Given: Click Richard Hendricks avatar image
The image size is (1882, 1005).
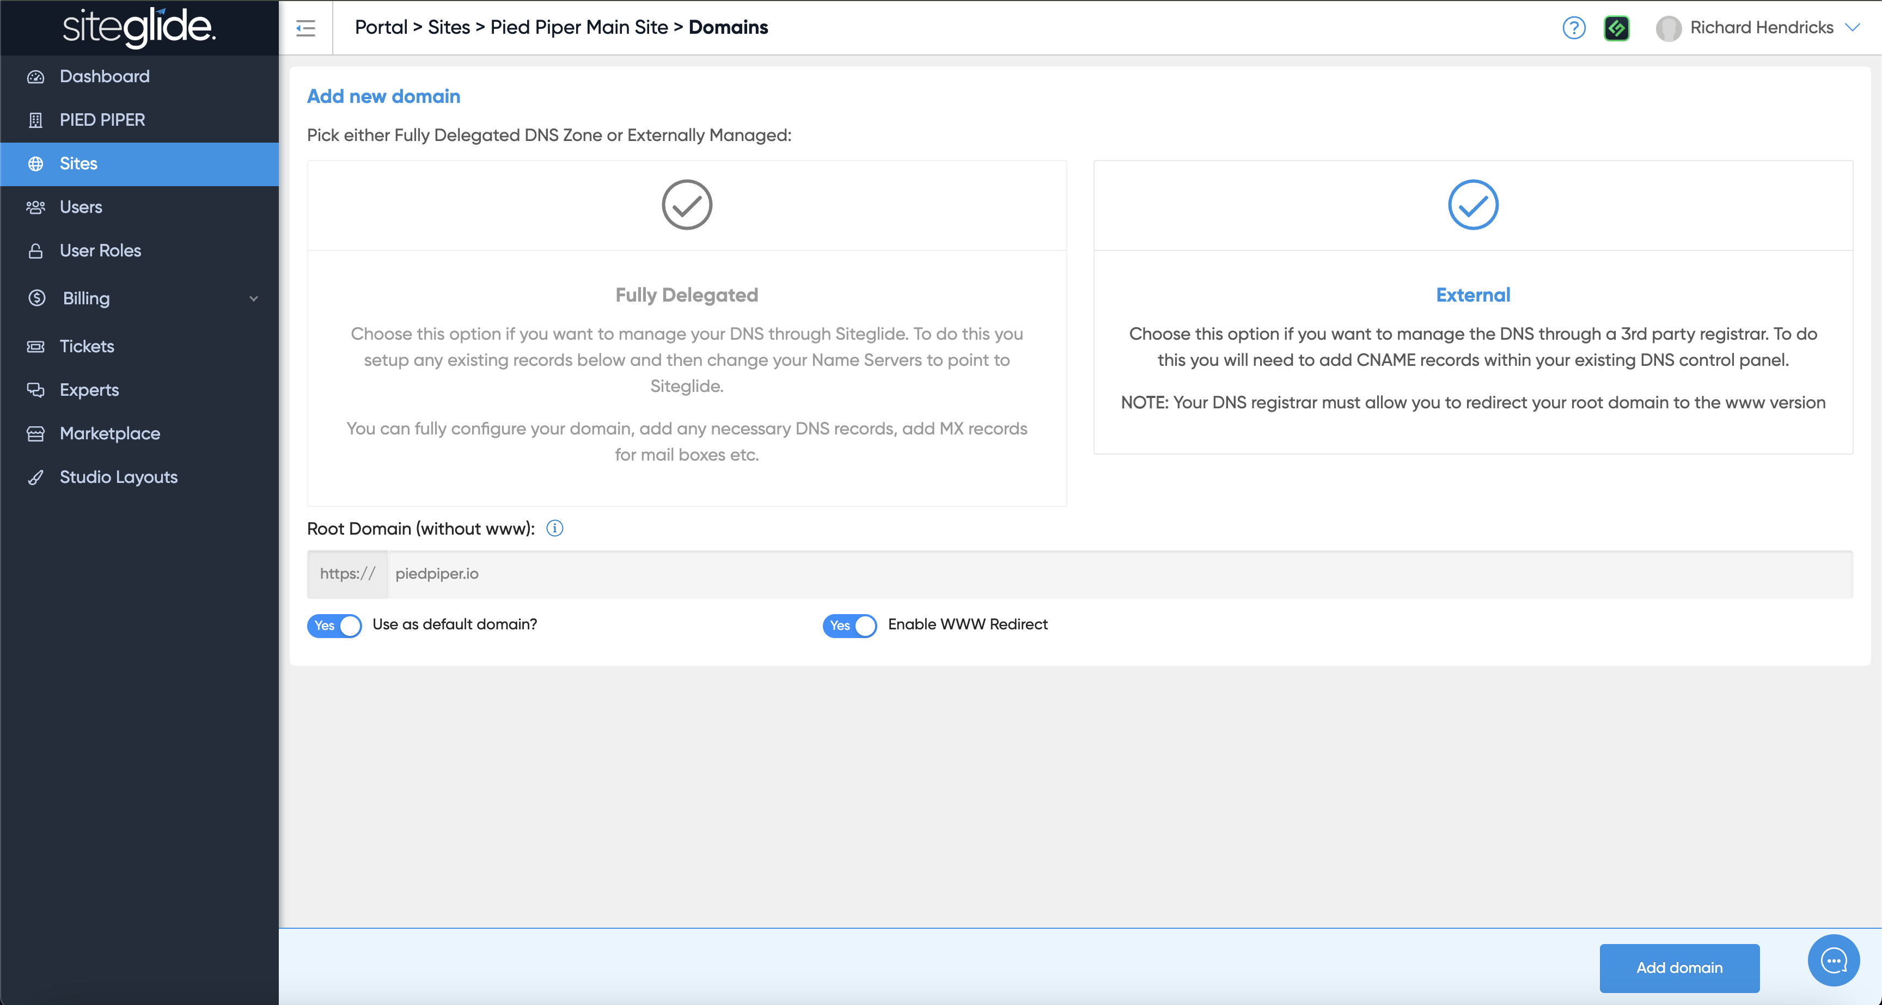Looking at the screenshot, I should click(1668, 28).
